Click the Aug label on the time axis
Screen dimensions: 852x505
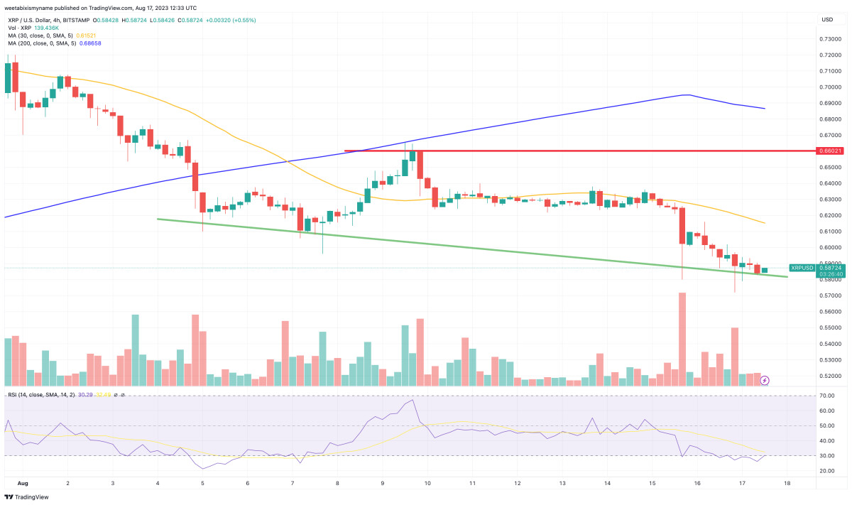tap(22, 483)
